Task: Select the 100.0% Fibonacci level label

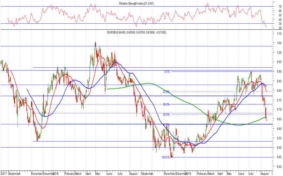Action: [166, 157]
